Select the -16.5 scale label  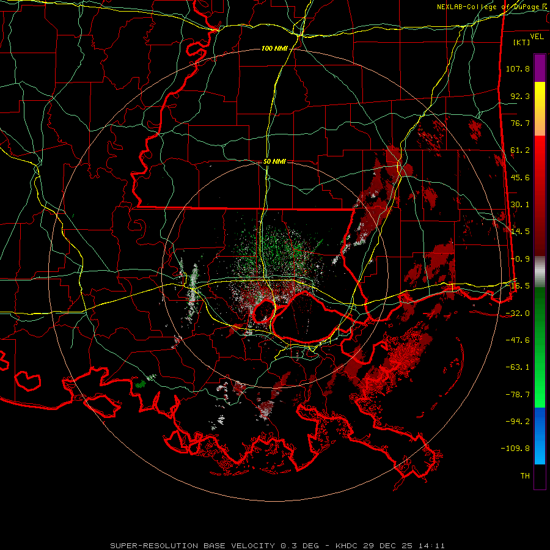coord(518,286)
